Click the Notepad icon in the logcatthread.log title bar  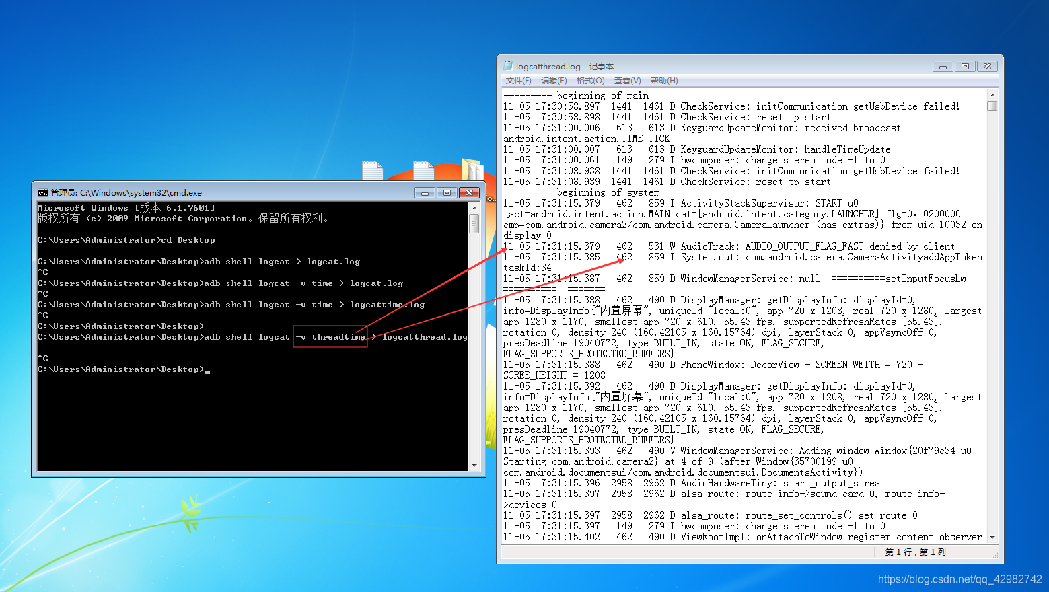(509, 66)
